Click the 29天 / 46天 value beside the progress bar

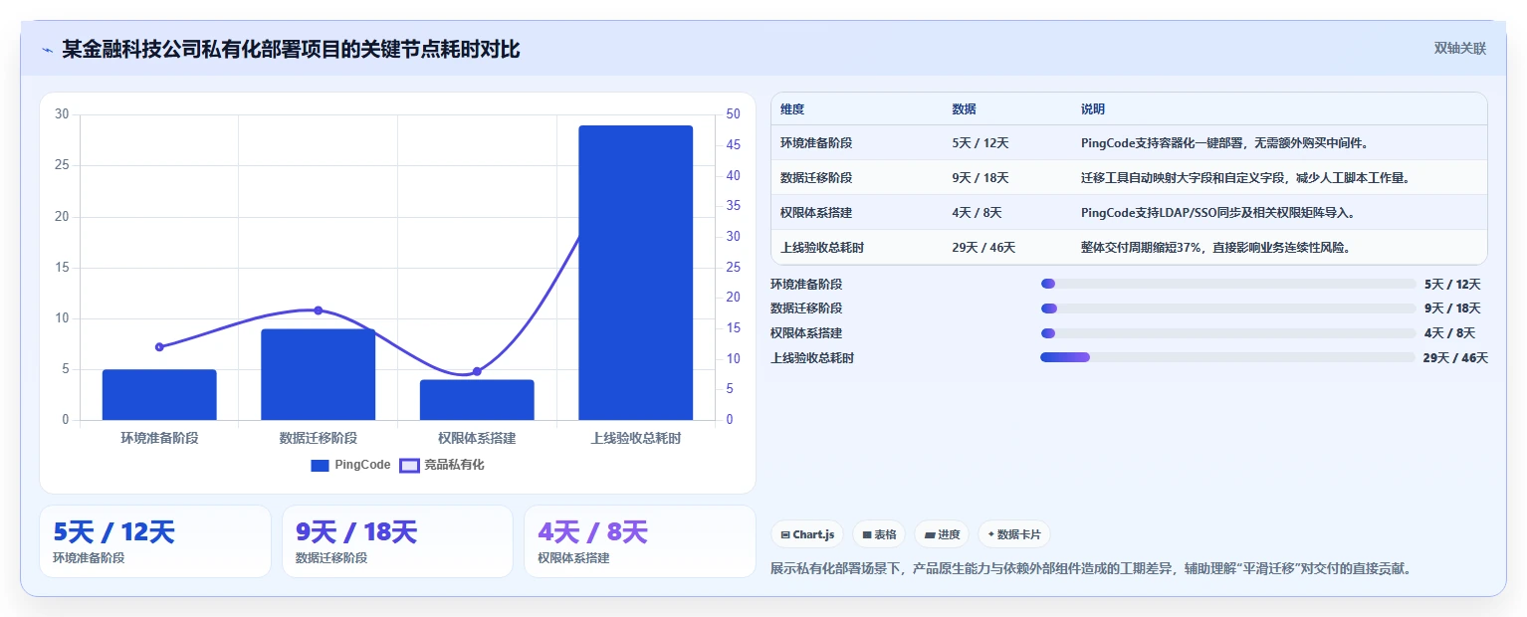1455,358
